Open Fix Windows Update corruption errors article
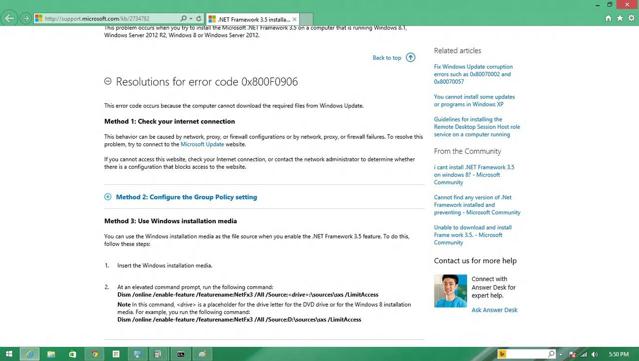Viewport: 639px width, 361px height. 473,74
